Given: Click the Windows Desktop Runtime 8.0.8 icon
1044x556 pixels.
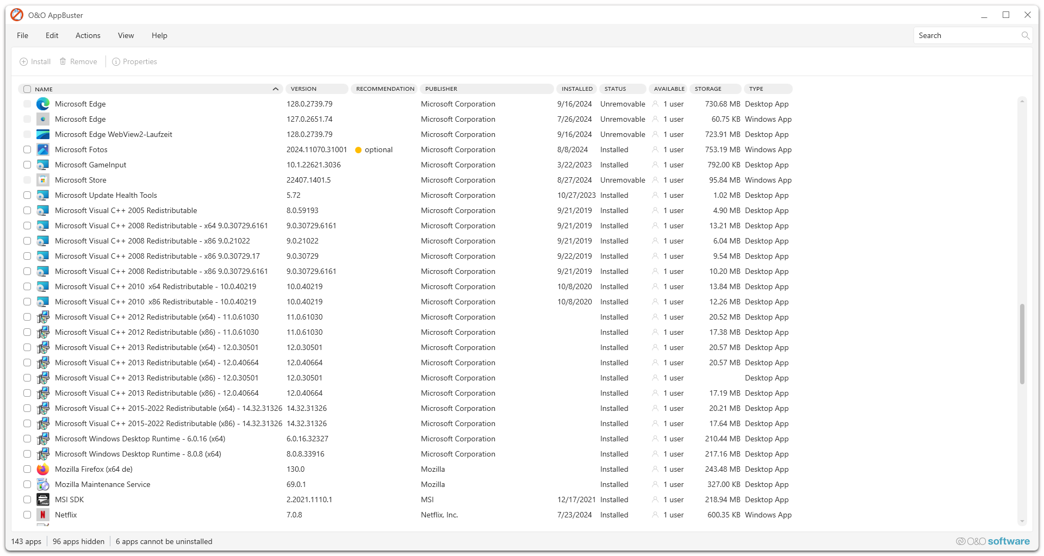Looking at the screenshot, I should (x=43, y=454).
